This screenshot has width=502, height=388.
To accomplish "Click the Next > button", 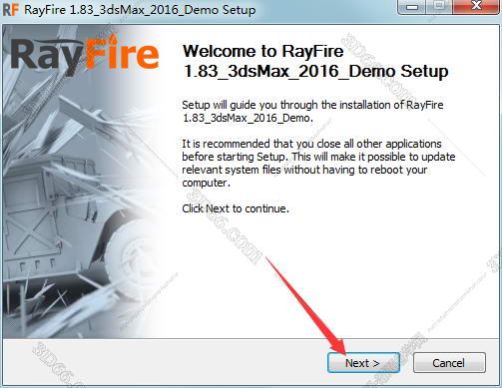I will 363,363.
